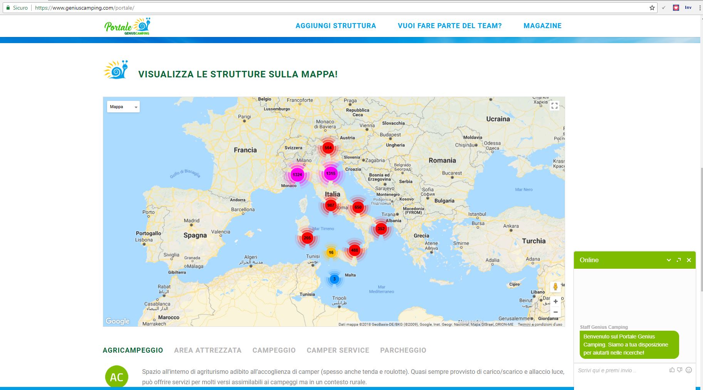703x390 pixels.
Task: Click the Online chat header
Action: pyautogui.click(x=635, y=260)
